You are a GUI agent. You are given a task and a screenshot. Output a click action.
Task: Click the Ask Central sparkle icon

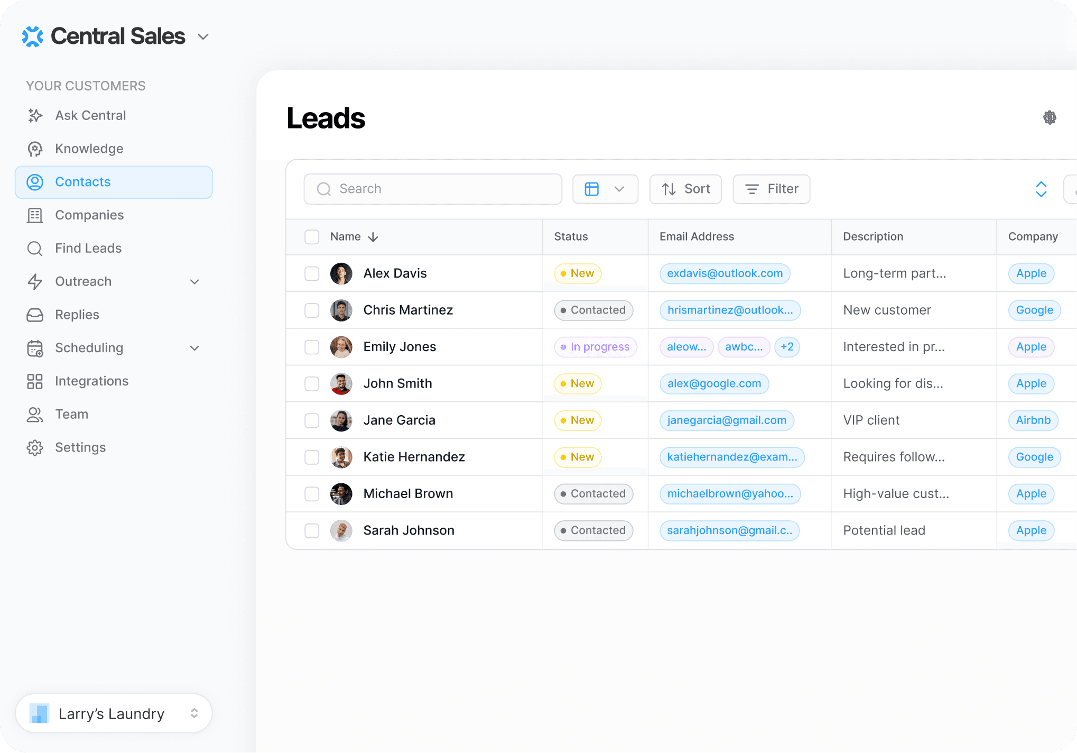click(35, 115)
